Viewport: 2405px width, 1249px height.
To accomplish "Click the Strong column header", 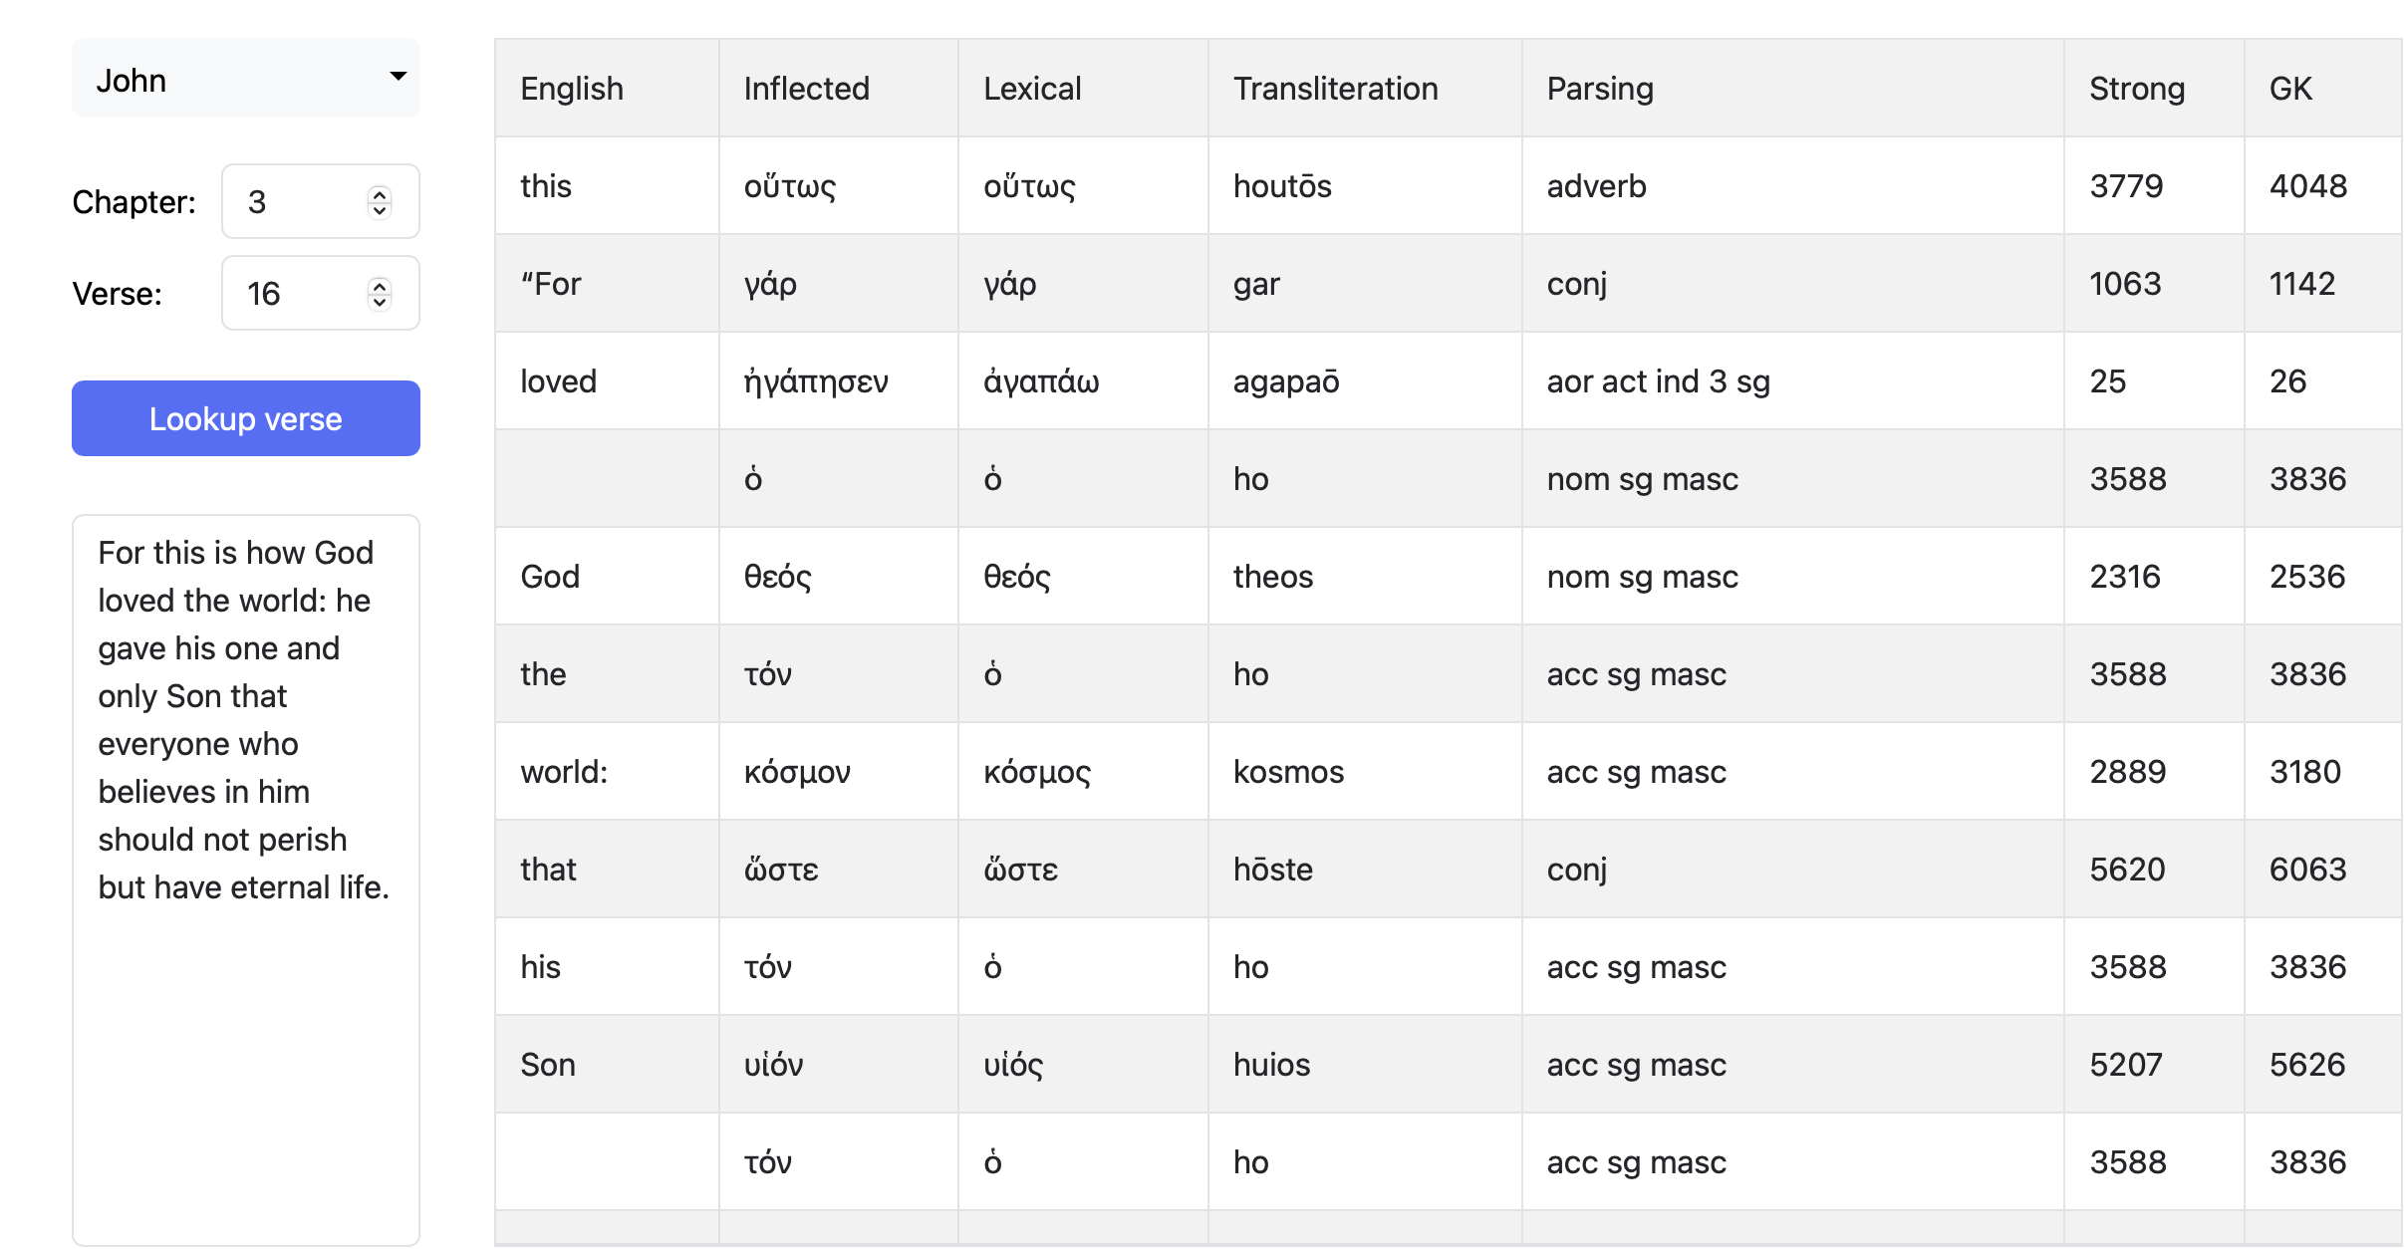I will (x=2137, y=89).
